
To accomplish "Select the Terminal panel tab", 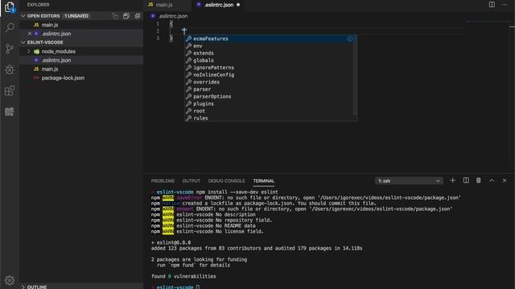I will coord(263,181).
